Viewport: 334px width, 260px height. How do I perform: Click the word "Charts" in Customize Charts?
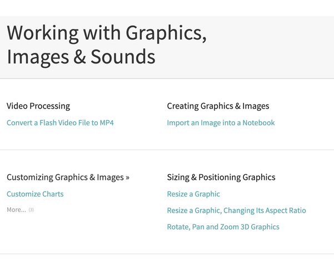(53, 194)
